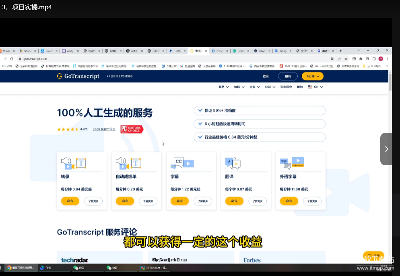
Task: Click 命令 button on the 字幕 card
Action: pyautogui.click(x=179, y=201)
